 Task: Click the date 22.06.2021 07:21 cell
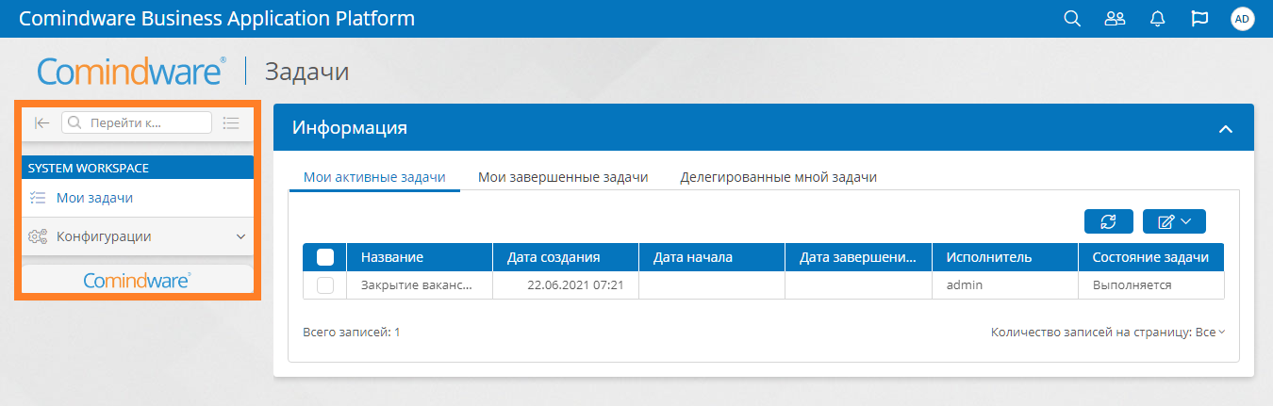[x=566, y=284]
